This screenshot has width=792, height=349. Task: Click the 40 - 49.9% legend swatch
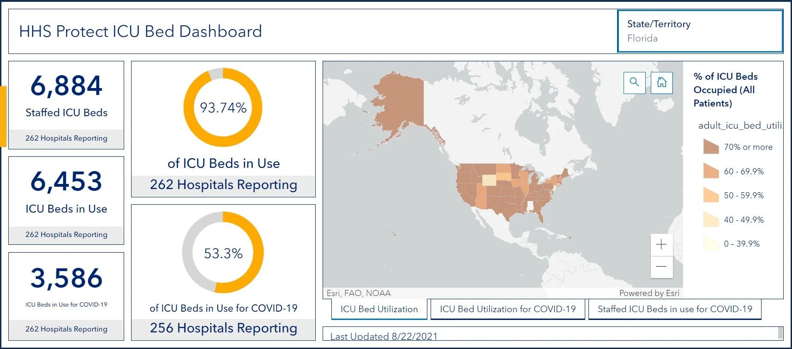[x=711, y=219]
